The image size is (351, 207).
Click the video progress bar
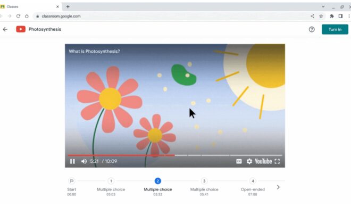coord(175,155)
